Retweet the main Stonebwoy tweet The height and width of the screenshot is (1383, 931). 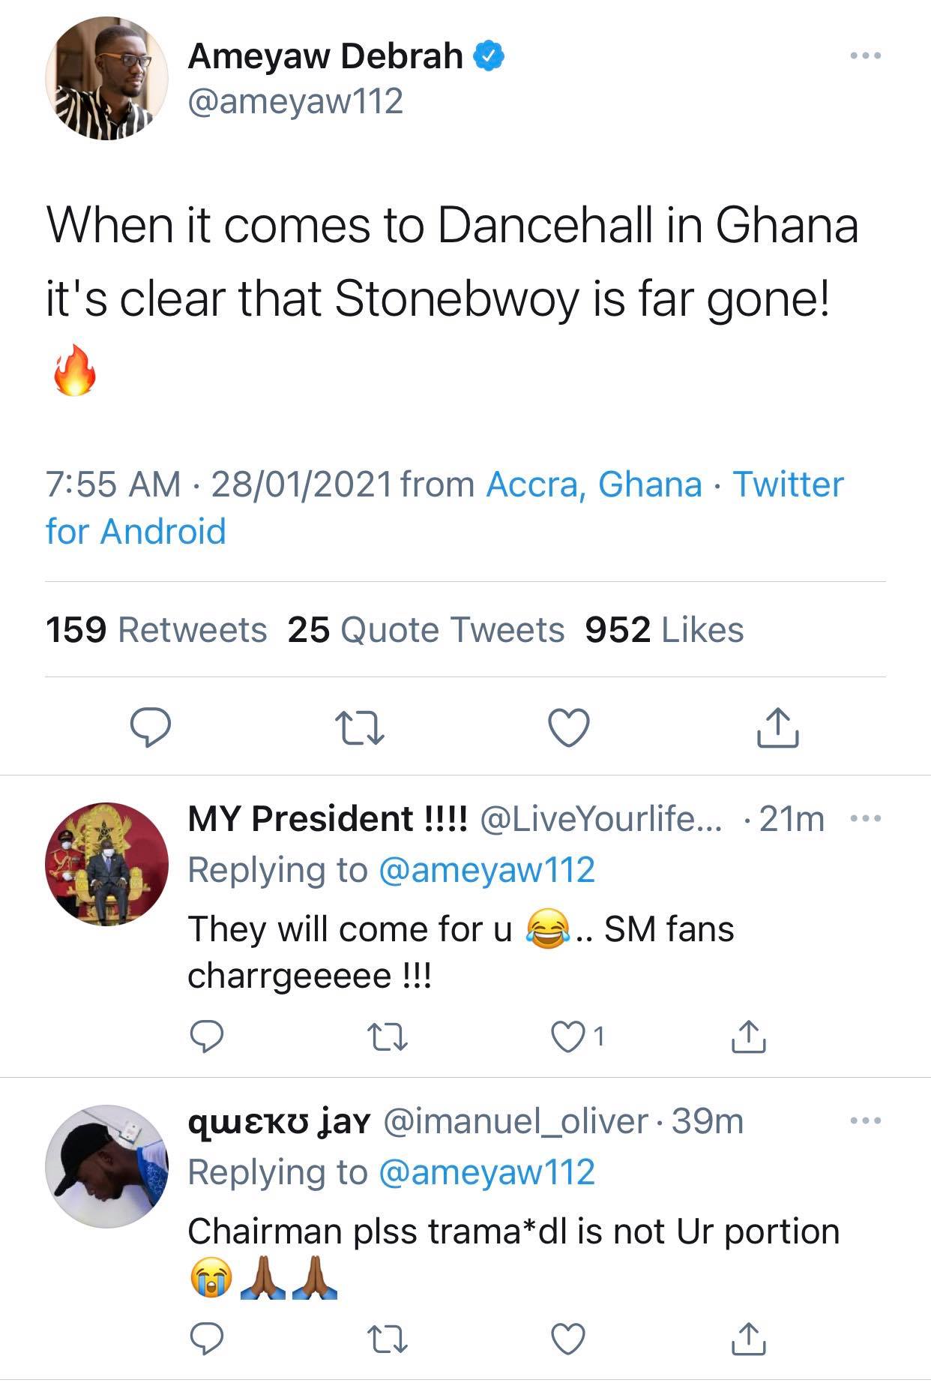click(360, 727)
